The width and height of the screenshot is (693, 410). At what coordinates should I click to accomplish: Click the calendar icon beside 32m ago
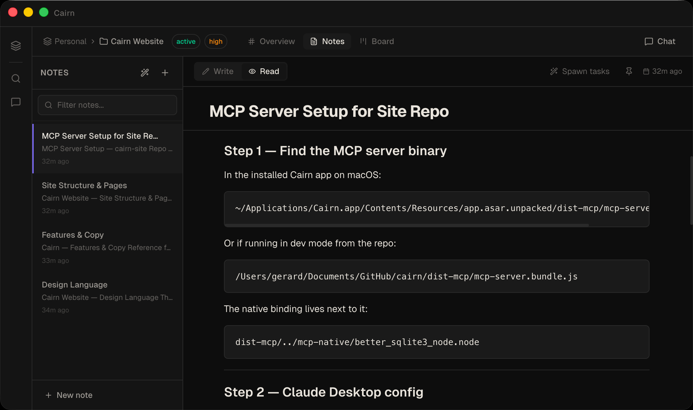[646, 71]
